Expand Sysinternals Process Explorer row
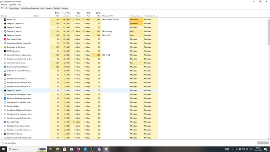The image size is (270, 152). tap(2, 67)
